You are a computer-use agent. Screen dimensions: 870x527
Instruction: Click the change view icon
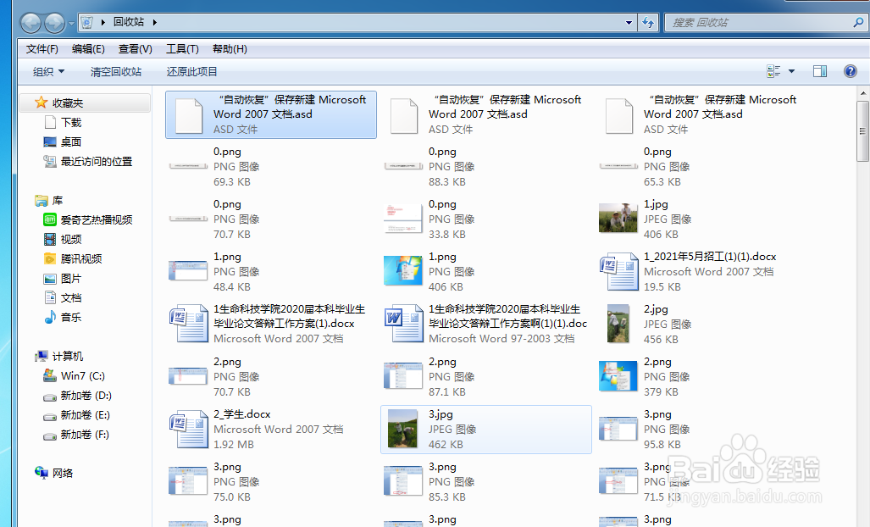773,71
